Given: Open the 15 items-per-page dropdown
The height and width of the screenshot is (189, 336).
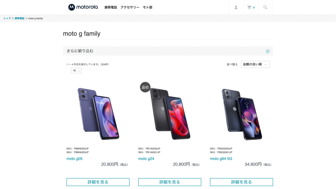Looking at the screenshot, I should (76, 71).
